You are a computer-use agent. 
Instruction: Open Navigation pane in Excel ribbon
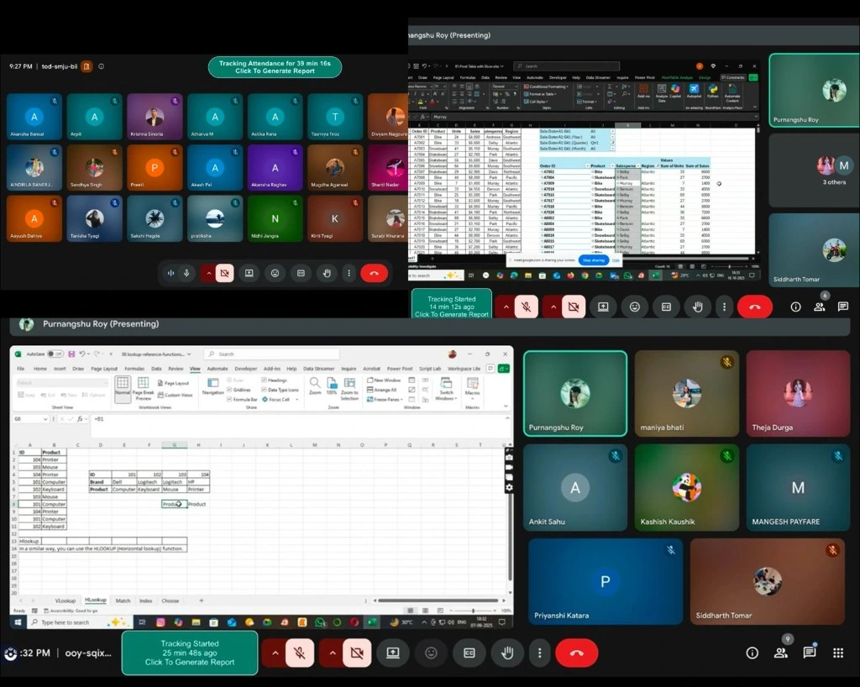point(212,386)
